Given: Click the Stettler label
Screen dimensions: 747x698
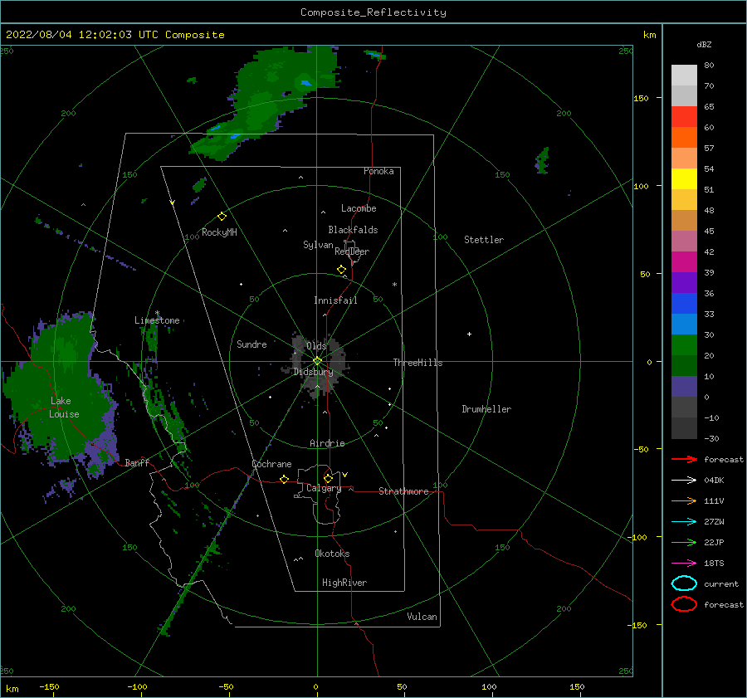Looking at the screenshot, I should point(484,240).
